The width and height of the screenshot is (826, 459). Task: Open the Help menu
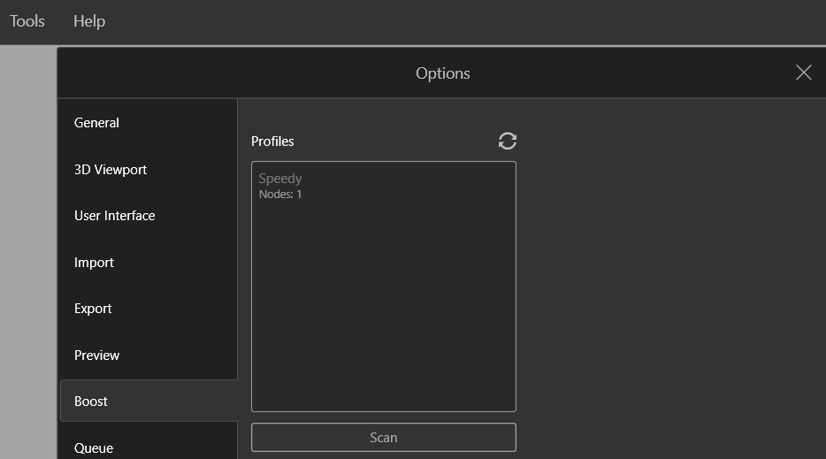pyautogui.click(x=89, y=21)
